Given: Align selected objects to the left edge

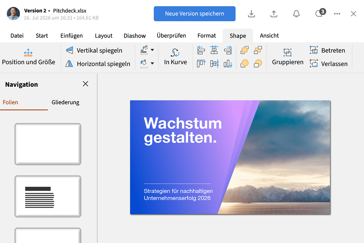Looking at the screenshot, I should [x=201, y=50].
